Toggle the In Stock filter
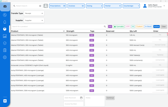The image size is (168, 107). click(x=148, y=27)
